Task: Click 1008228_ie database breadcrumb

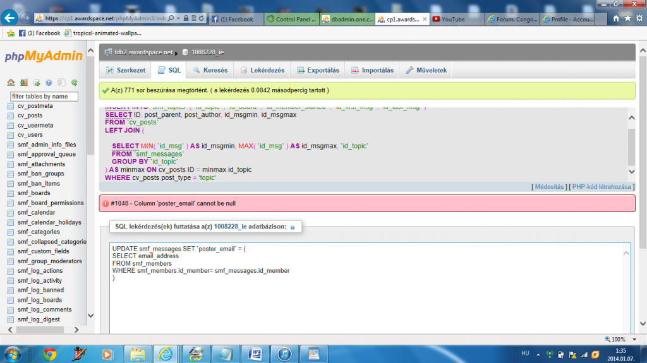Action: pos(207,52)
